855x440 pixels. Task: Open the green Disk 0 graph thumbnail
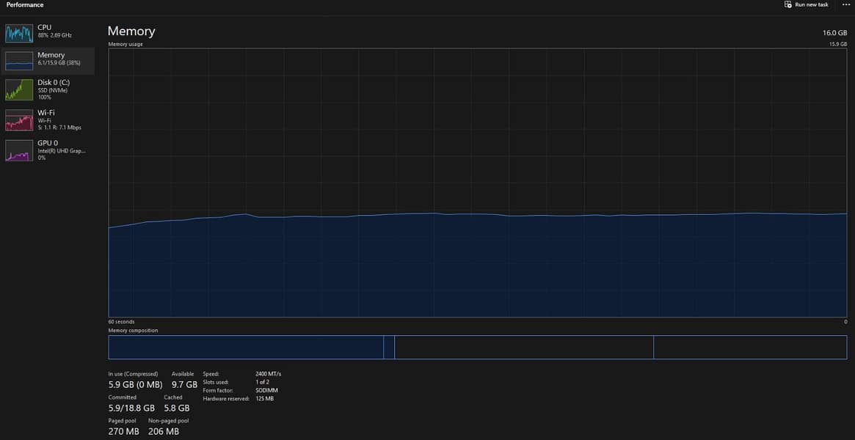coord(19,89)
